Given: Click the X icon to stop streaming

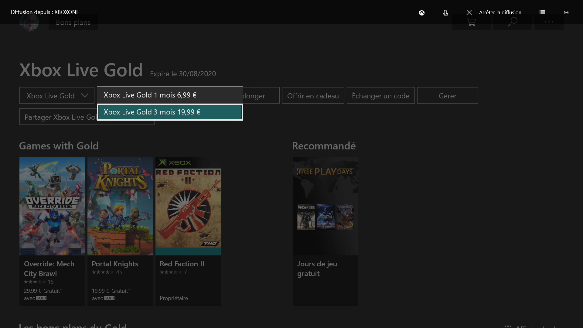Looking at the screenshot, I should coord(469,12).
